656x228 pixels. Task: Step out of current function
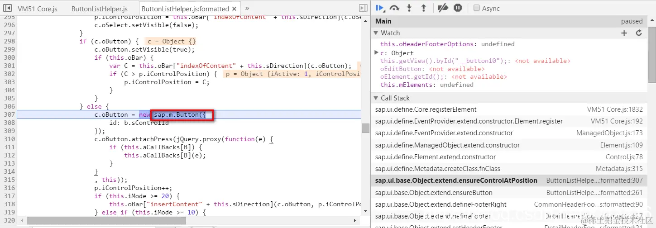coord(424,8)
